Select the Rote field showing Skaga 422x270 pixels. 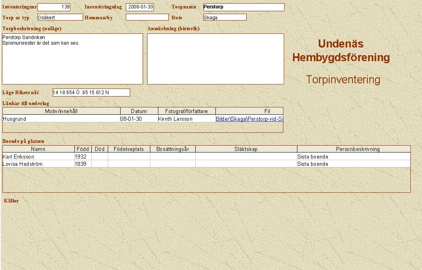tap(225, 17)
